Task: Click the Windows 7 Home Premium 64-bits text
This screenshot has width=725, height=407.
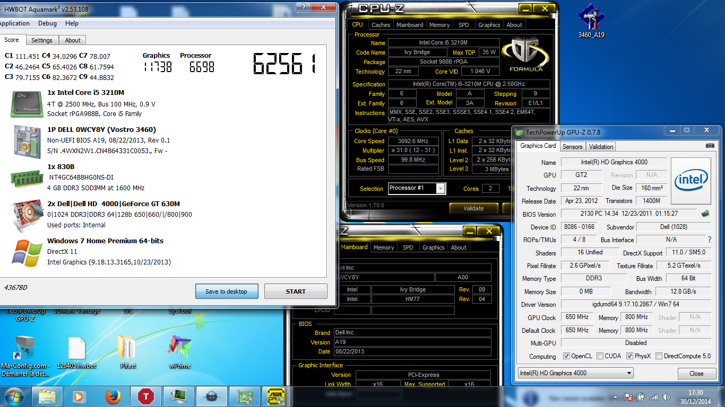Action: pos(105,241)
